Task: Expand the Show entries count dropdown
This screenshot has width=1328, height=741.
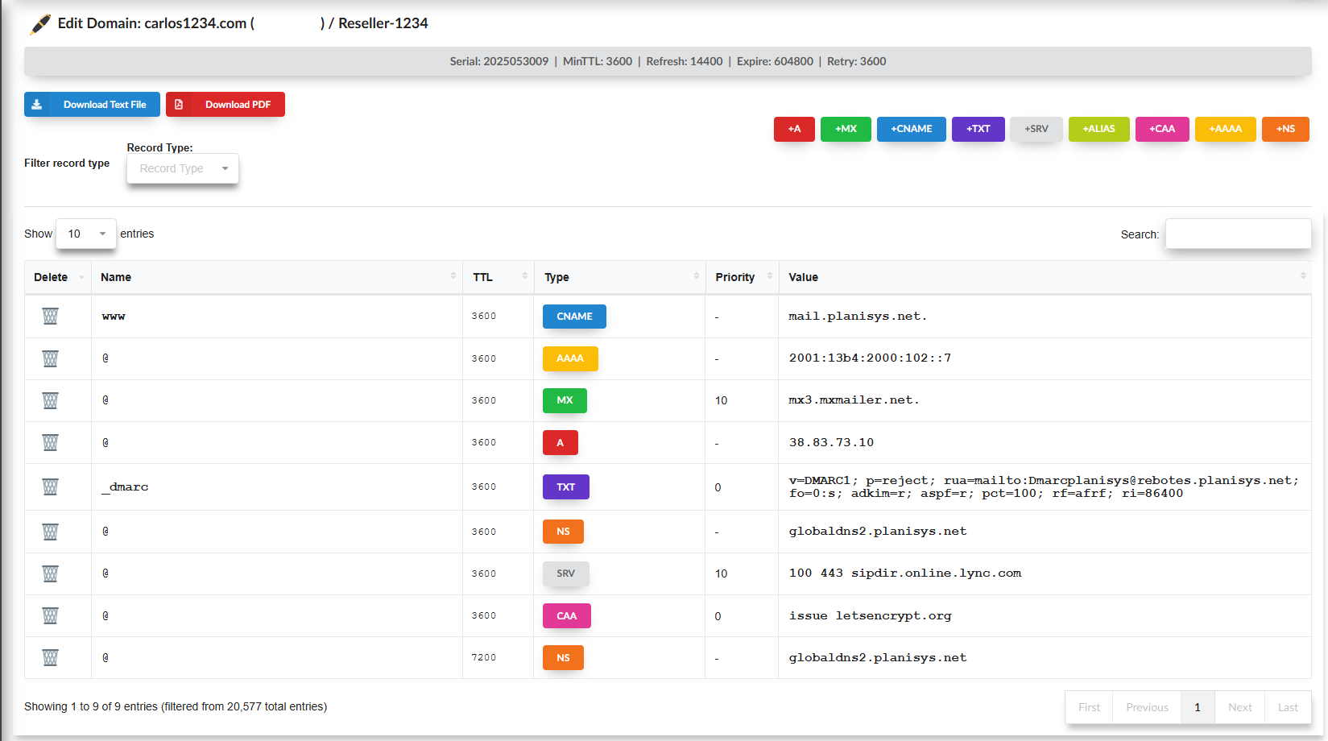Action: pos(86,234)
